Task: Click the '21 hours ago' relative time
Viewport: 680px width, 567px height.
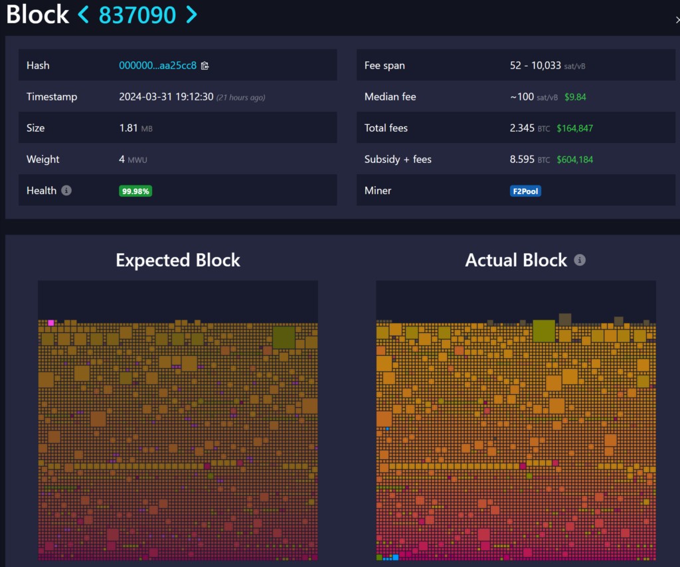Action: coord(240,98)
